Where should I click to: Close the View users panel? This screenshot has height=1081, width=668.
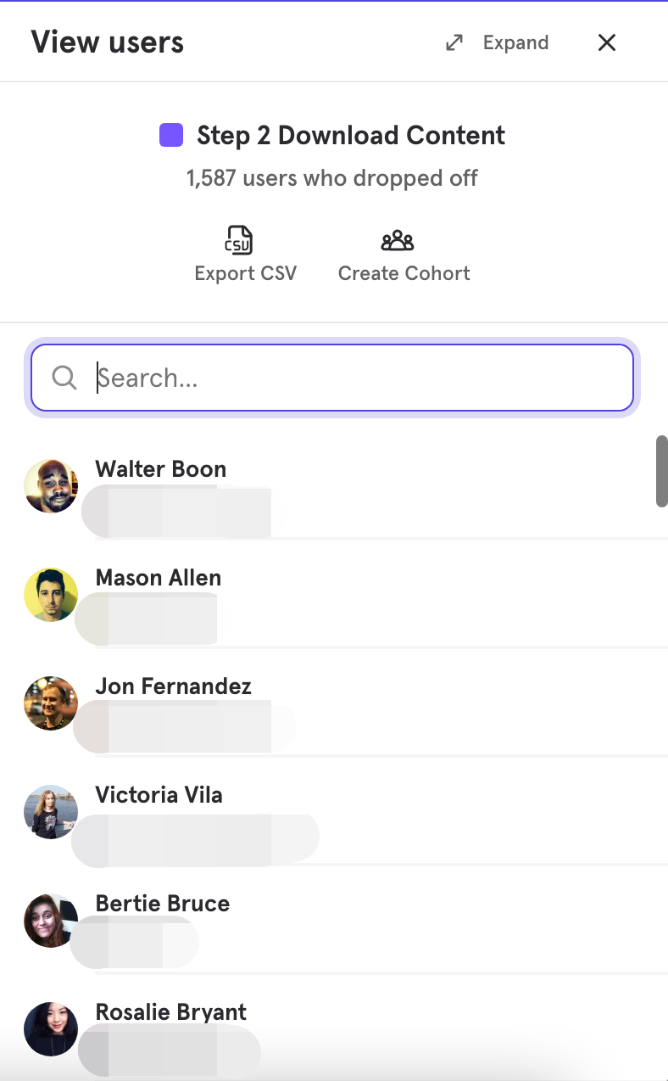607,42
